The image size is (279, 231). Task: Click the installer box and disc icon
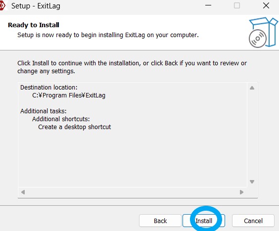pyautogui.click(x=263, y=32)
